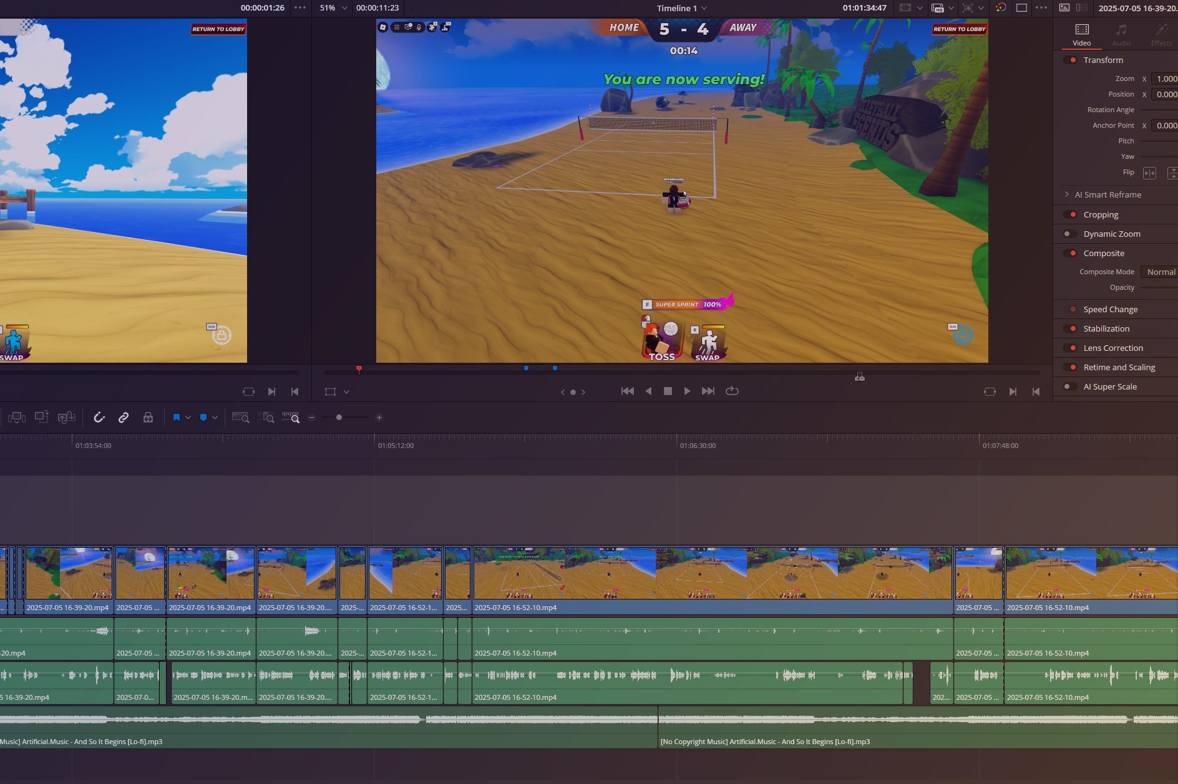Toggle Cropping section enable switch

click(1070, 214)
